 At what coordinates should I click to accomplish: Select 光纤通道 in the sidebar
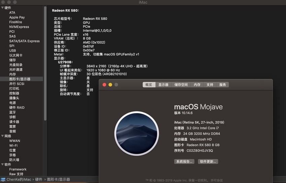coord(16,69)
